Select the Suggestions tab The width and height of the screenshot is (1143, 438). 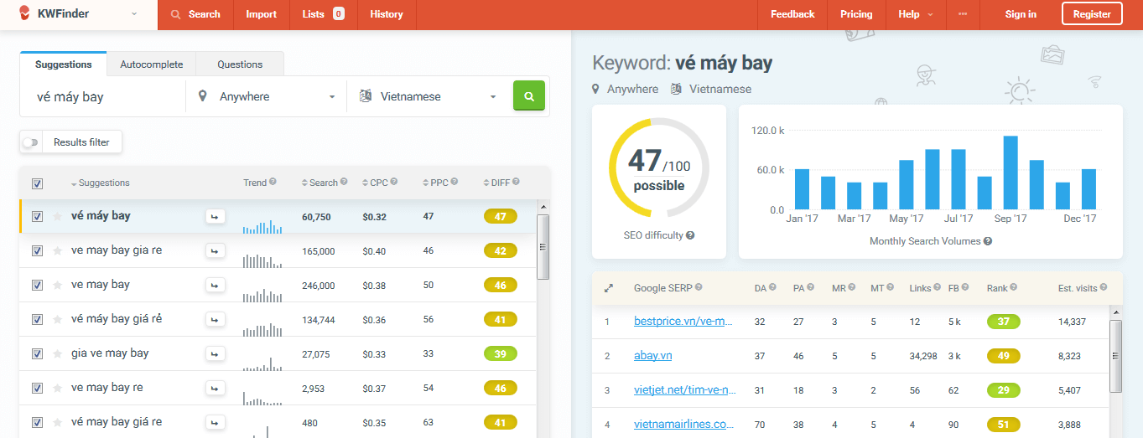tap(64, 64)
